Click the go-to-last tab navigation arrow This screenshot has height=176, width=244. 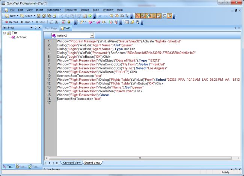point(57,163)
